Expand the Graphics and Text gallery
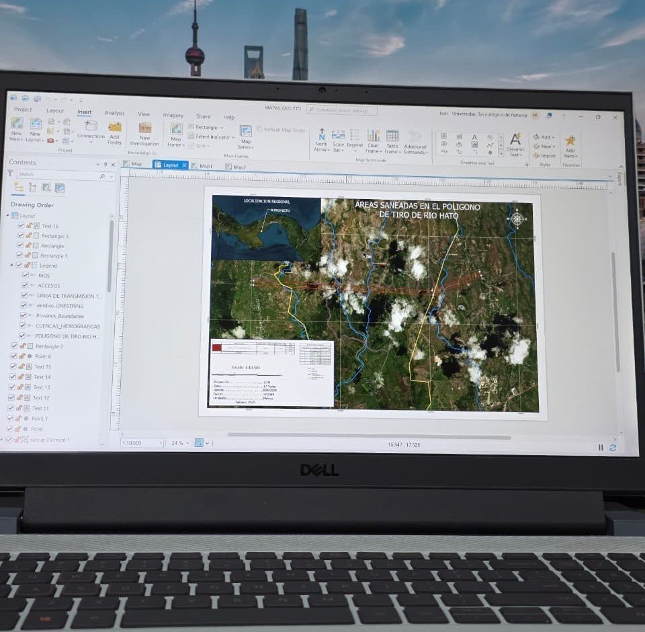The image size is (645, 632). click(x=501, y=153)
